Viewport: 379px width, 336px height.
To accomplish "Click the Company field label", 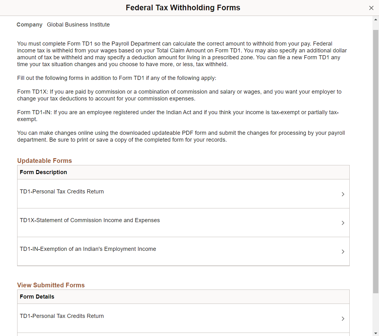I will tap(29, 24).
